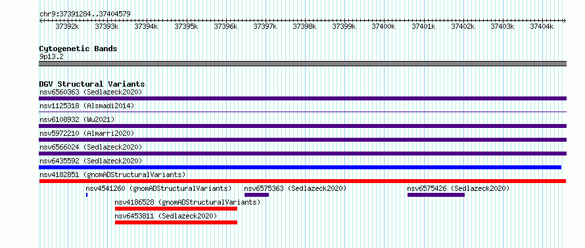Open variant nsv4182851 (gnomADStructuralVariants) label
585x248 pixels.
coord(112,175)
